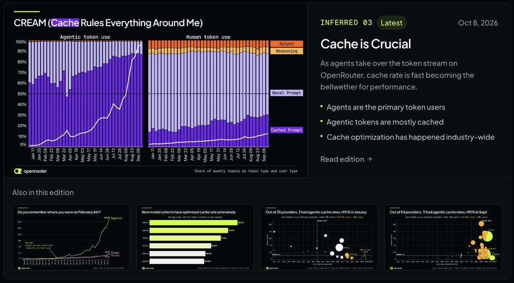514x283 pixels.
Task: Click the 50% label on the chart axis
Action: pyautogui.click(x=21, y=94)
